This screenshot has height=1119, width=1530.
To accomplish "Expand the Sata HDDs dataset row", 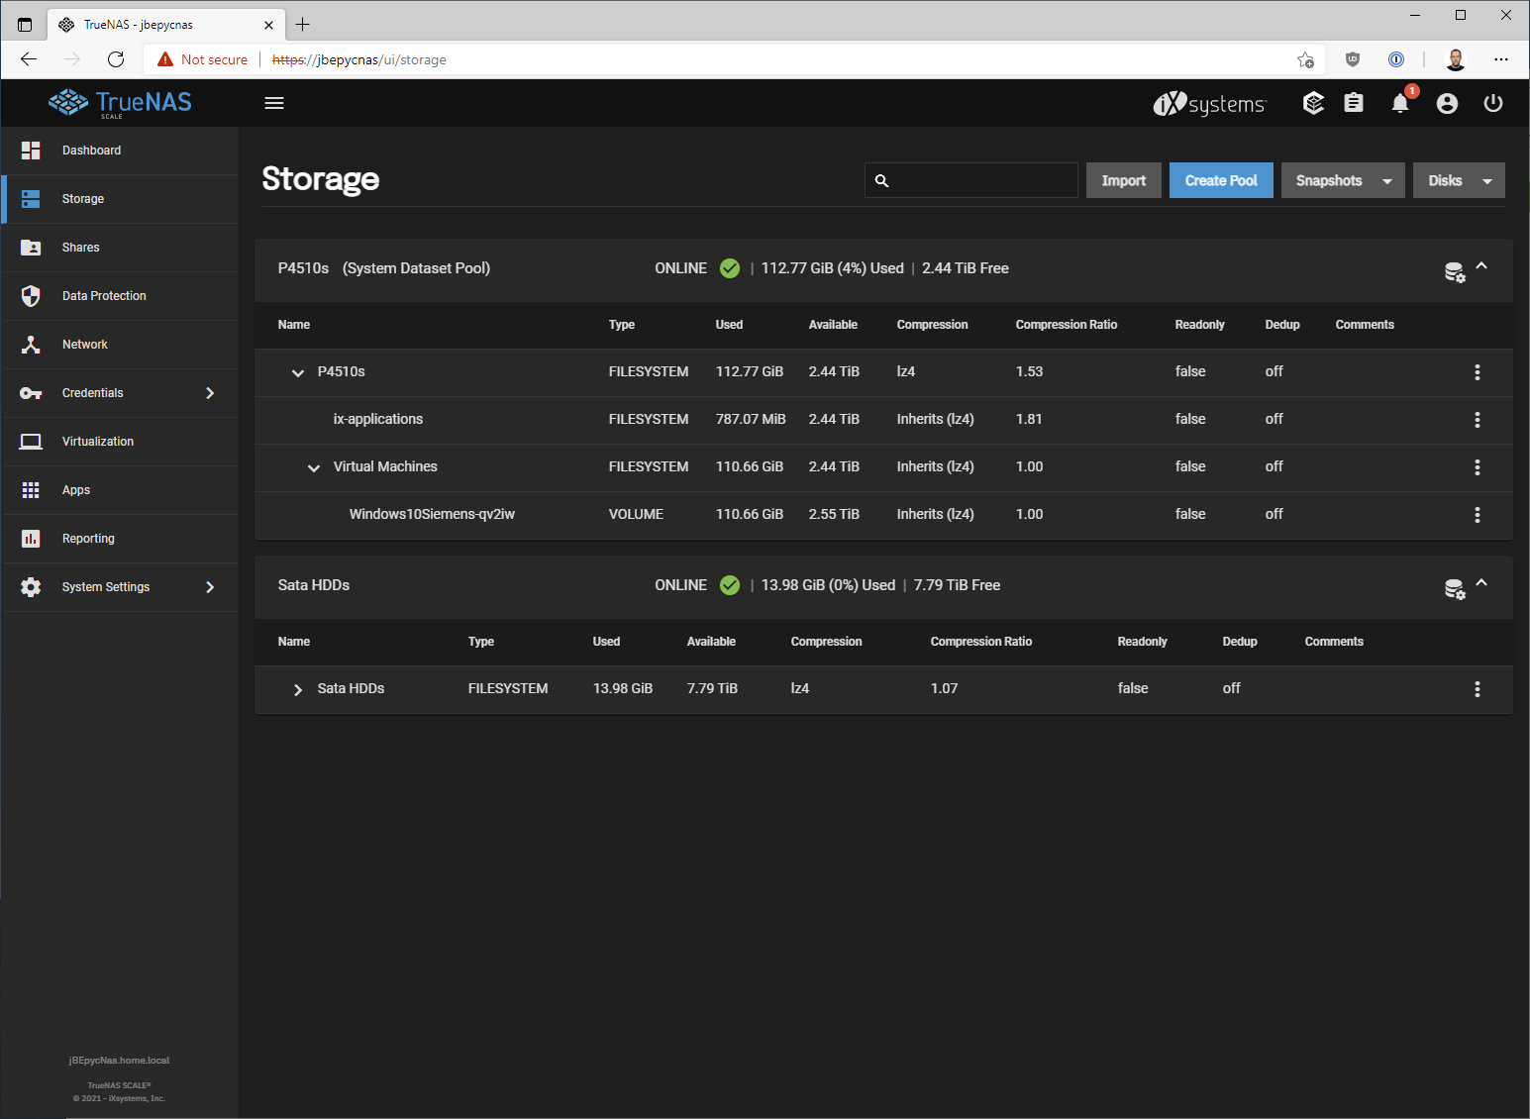I will pos(298,690).
